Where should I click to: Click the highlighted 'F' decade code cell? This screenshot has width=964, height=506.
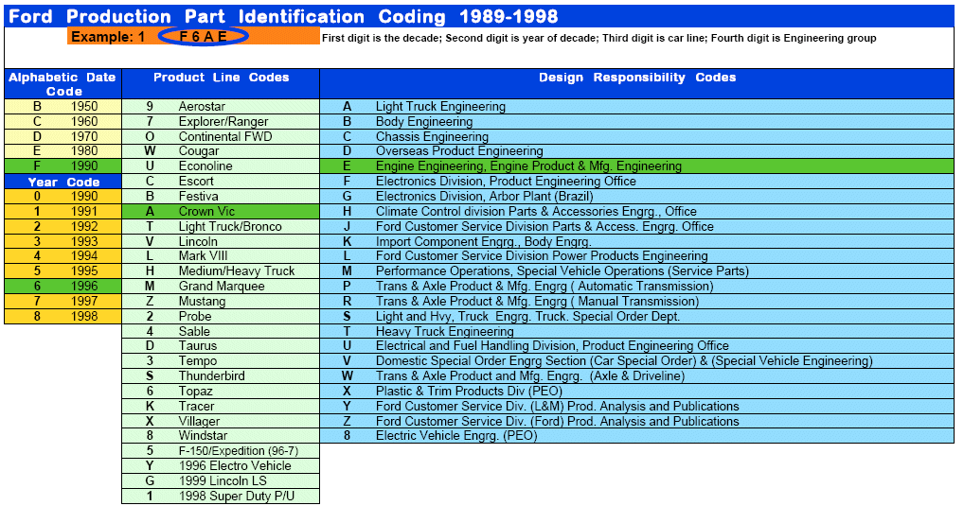[x=38, y=166]
